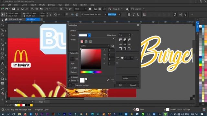
Task: Click the Undo arrow icon
Action: coord(47,9)
